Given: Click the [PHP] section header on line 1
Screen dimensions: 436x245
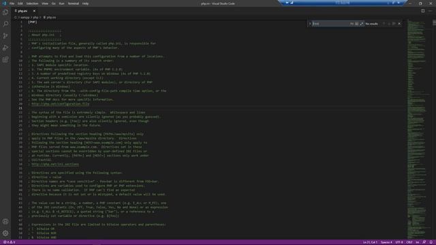Looking at the screenshot, I should (x=33, y=22).
